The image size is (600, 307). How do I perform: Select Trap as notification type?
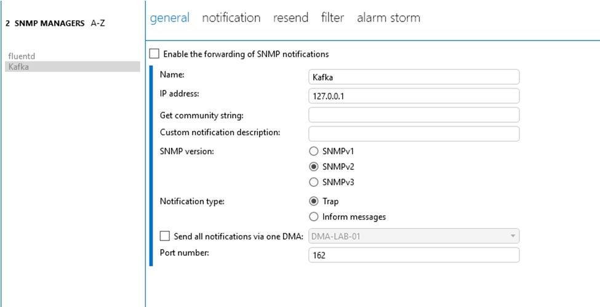[314, 201]
